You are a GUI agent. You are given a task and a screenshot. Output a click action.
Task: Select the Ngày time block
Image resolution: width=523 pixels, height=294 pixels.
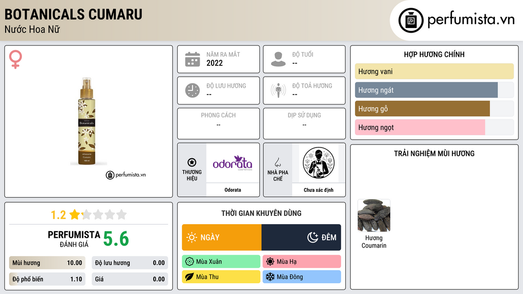coord(222,237)
